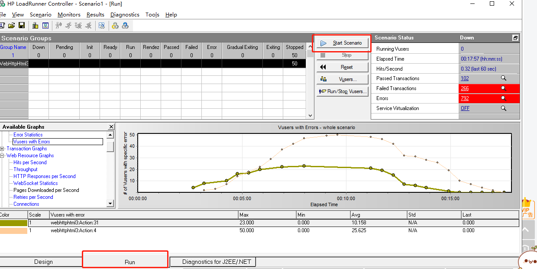Click the second running-figure Vuser toolbar icon

pos(68,26)
